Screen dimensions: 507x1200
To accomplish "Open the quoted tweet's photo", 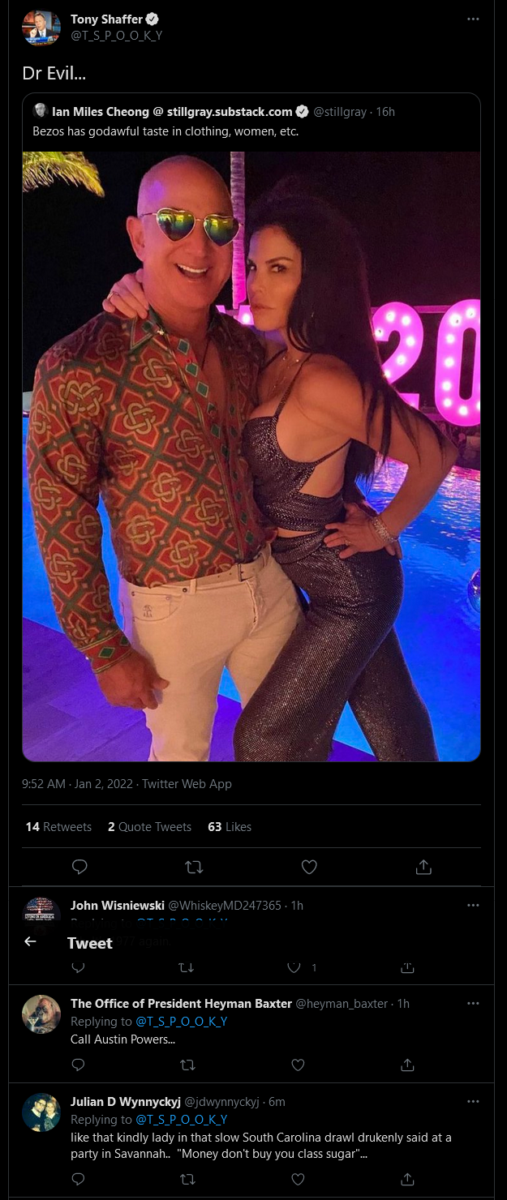I will (x=251, y=456).
